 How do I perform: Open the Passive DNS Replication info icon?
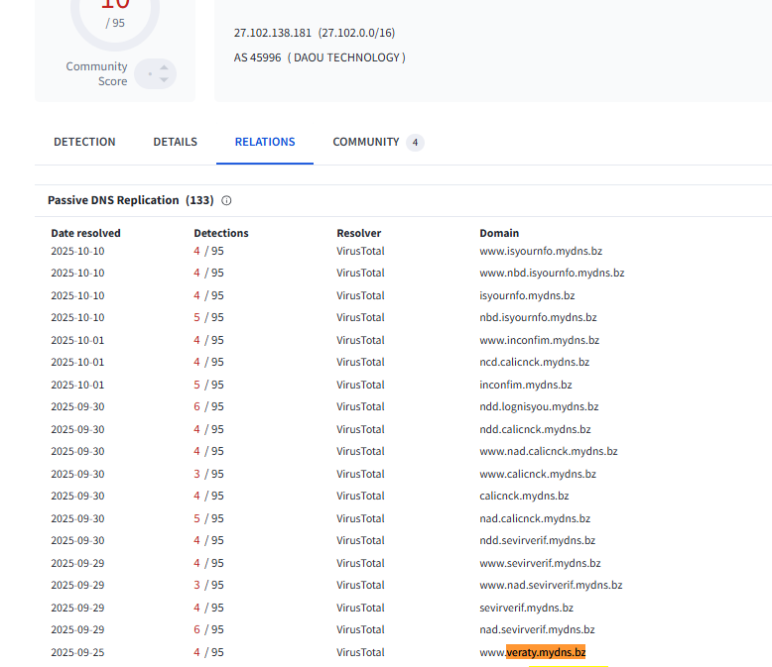point(226,200)
